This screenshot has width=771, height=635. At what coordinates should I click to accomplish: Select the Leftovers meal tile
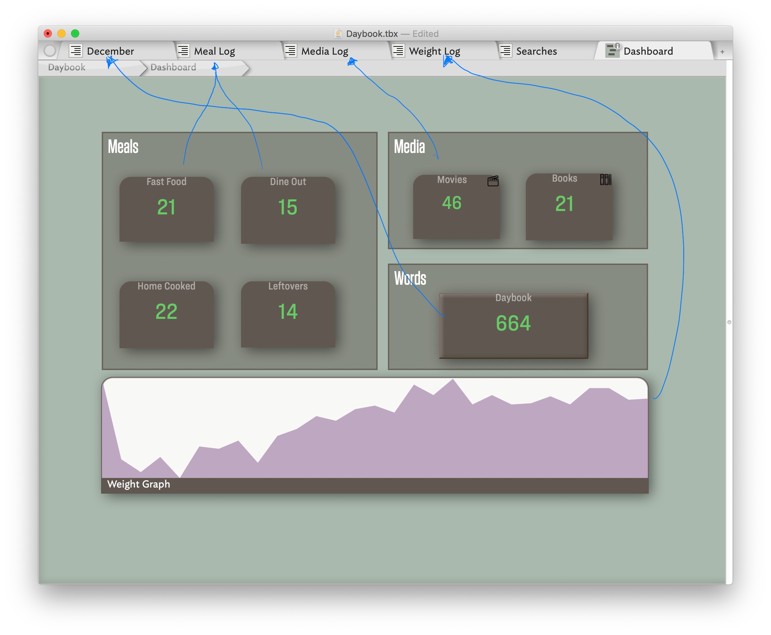(x=288, y=314)
